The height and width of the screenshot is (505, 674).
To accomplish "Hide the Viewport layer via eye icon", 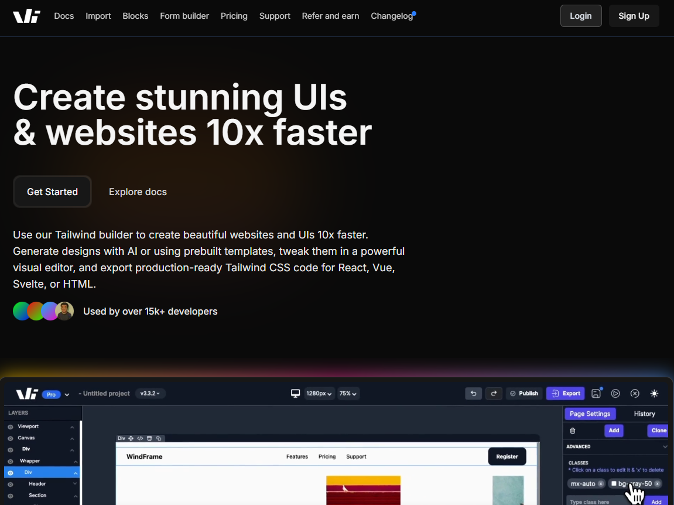I will click(11, 427).
